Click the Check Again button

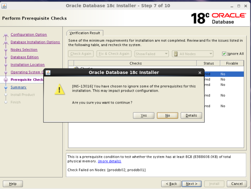[81, 54]
